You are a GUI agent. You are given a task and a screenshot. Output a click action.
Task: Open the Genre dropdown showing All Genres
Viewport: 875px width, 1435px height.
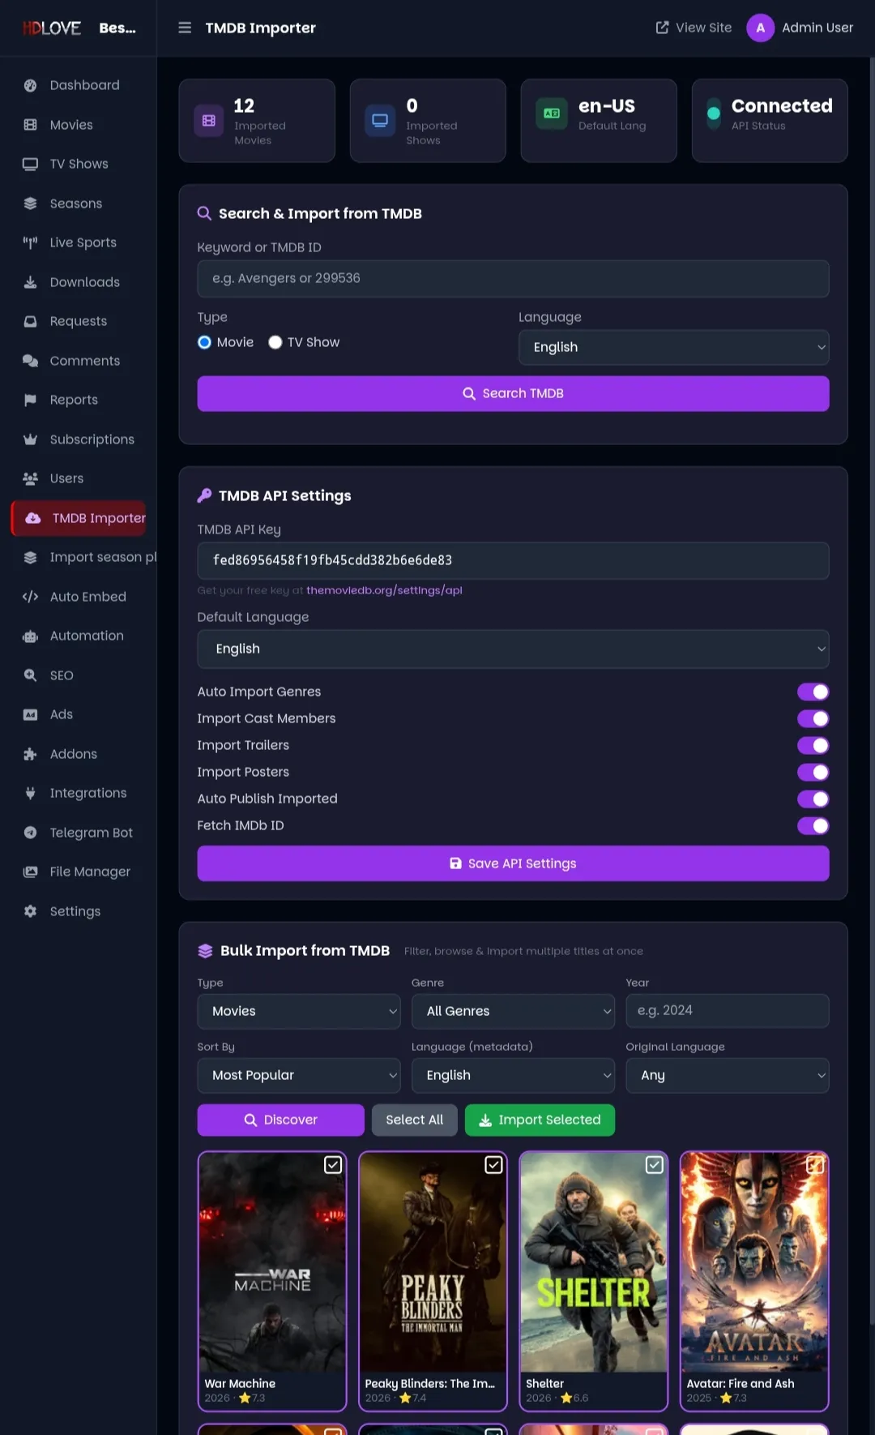513,1011
